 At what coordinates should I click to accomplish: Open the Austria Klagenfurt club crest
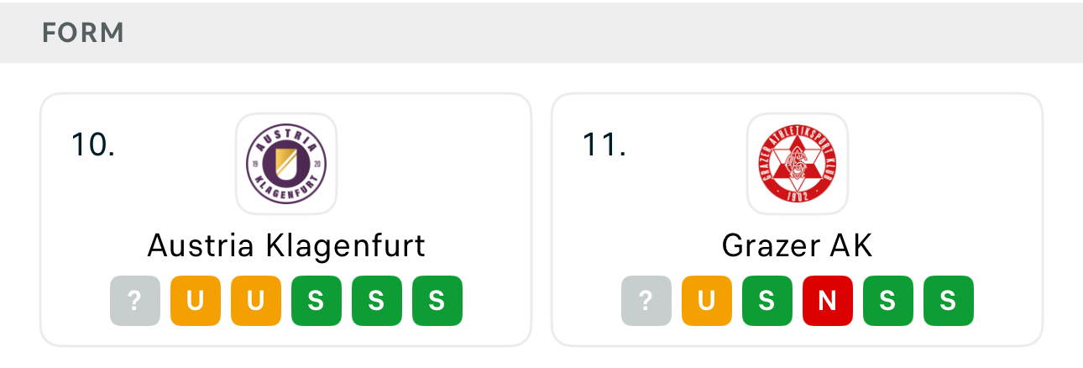286,164
